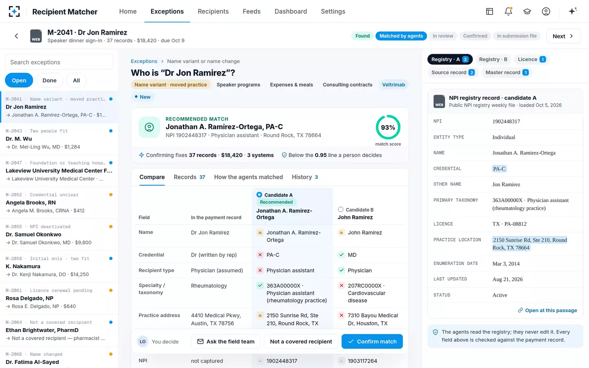
Task: Open the Angela Brooks, RN exception
Action: tap(59, 203)
